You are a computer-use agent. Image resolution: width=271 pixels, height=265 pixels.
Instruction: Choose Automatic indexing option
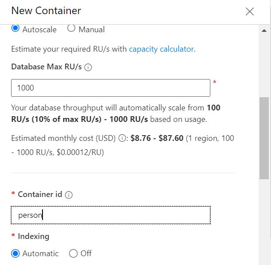point(15,254)
